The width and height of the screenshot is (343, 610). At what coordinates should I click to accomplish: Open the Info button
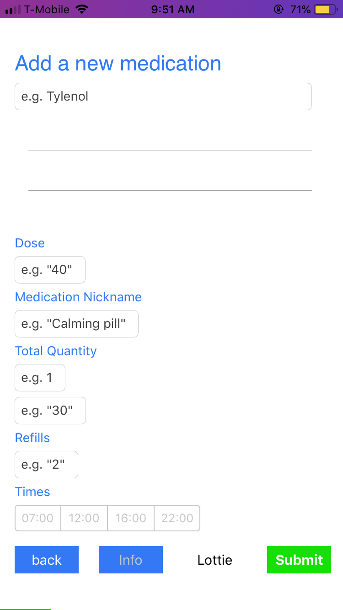[x=131, y=560]
